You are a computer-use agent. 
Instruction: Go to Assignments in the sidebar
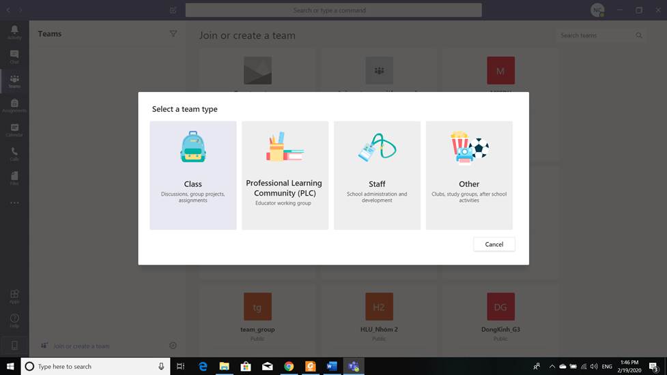pos(14,106)
